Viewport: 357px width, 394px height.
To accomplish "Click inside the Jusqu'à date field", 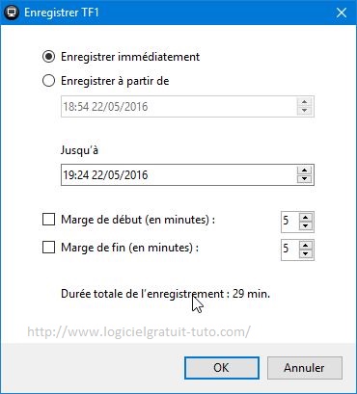I will pyautogui.click(x=178, y=175).
